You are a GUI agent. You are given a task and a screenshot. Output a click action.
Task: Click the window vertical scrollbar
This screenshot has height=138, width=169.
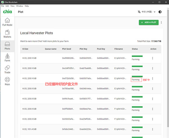point(168,68)
